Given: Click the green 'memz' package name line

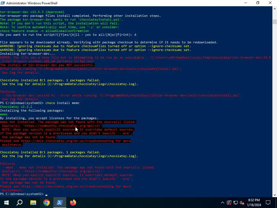Looking at the screenshot, I should 4,115.
